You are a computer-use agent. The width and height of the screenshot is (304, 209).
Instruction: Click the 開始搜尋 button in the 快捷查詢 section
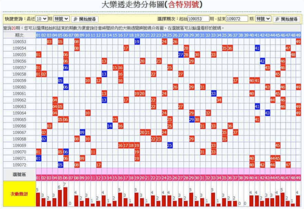84,19
